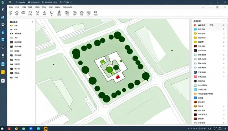Image resolution: width=228 pixels, height=131 pixels.
Task: Toggle eye icon beside the yellow round face row
Action: (x=224, y=33)
